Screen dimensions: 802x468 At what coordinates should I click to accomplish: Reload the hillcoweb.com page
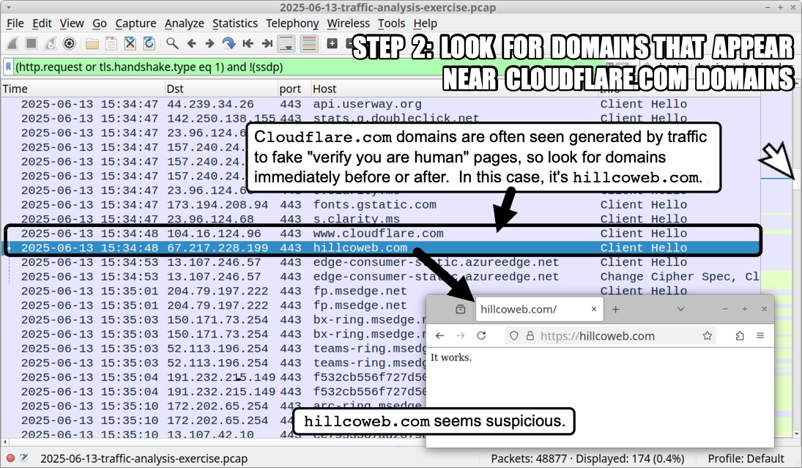481,335
